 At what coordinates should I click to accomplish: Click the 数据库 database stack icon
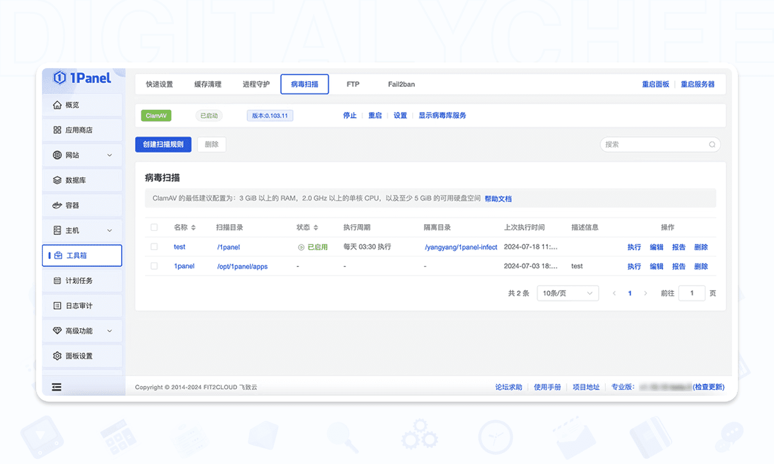coord(57,180)
